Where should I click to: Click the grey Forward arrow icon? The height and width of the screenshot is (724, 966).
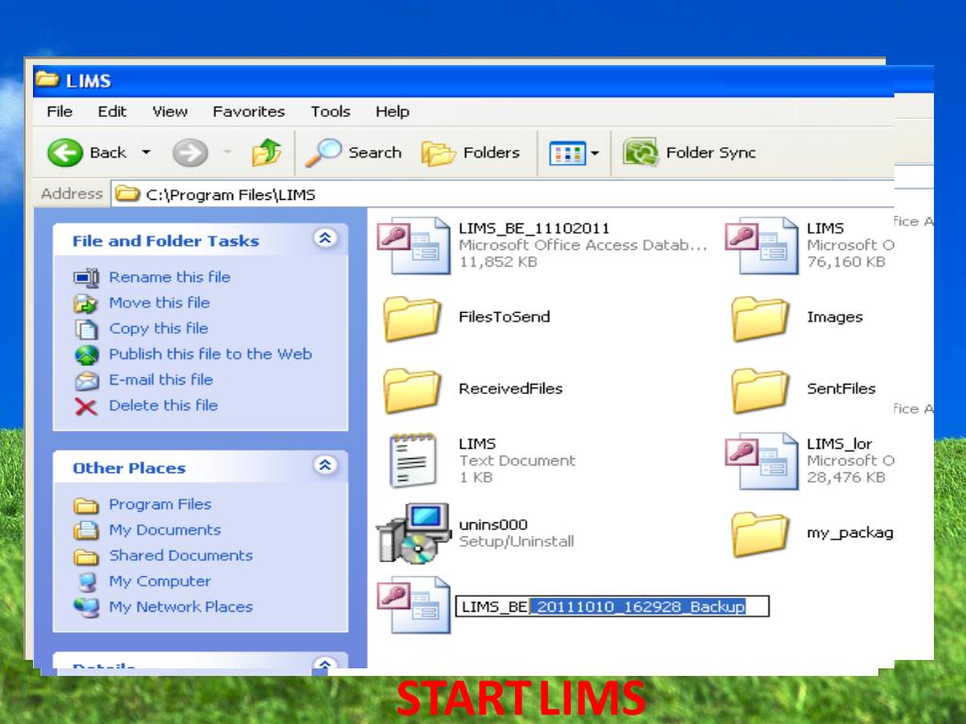190,152
